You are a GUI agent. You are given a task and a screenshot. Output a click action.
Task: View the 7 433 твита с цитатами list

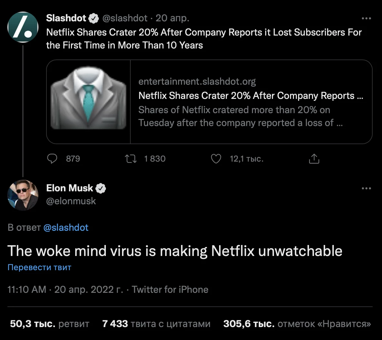point(156,324)
